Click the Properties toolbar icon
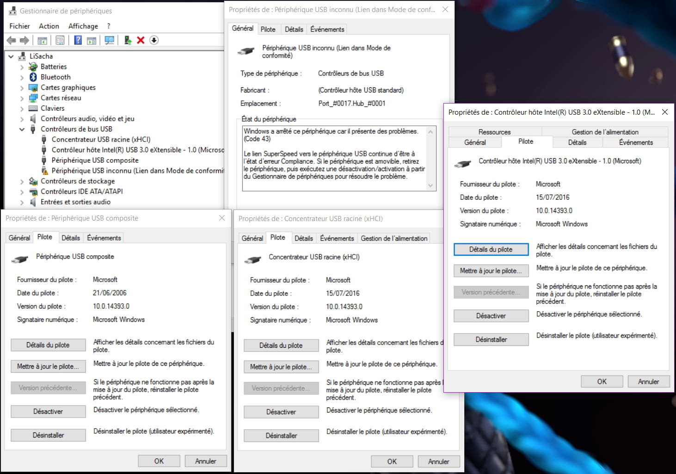This screenshot has width=676, height=474. pos(60,41)
